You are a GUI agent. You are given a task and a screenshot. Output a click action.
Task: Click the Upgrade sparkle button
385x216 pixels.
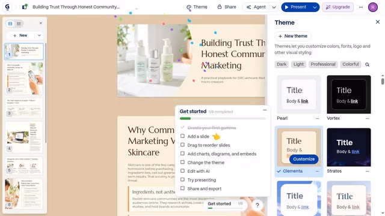point(337,7)
